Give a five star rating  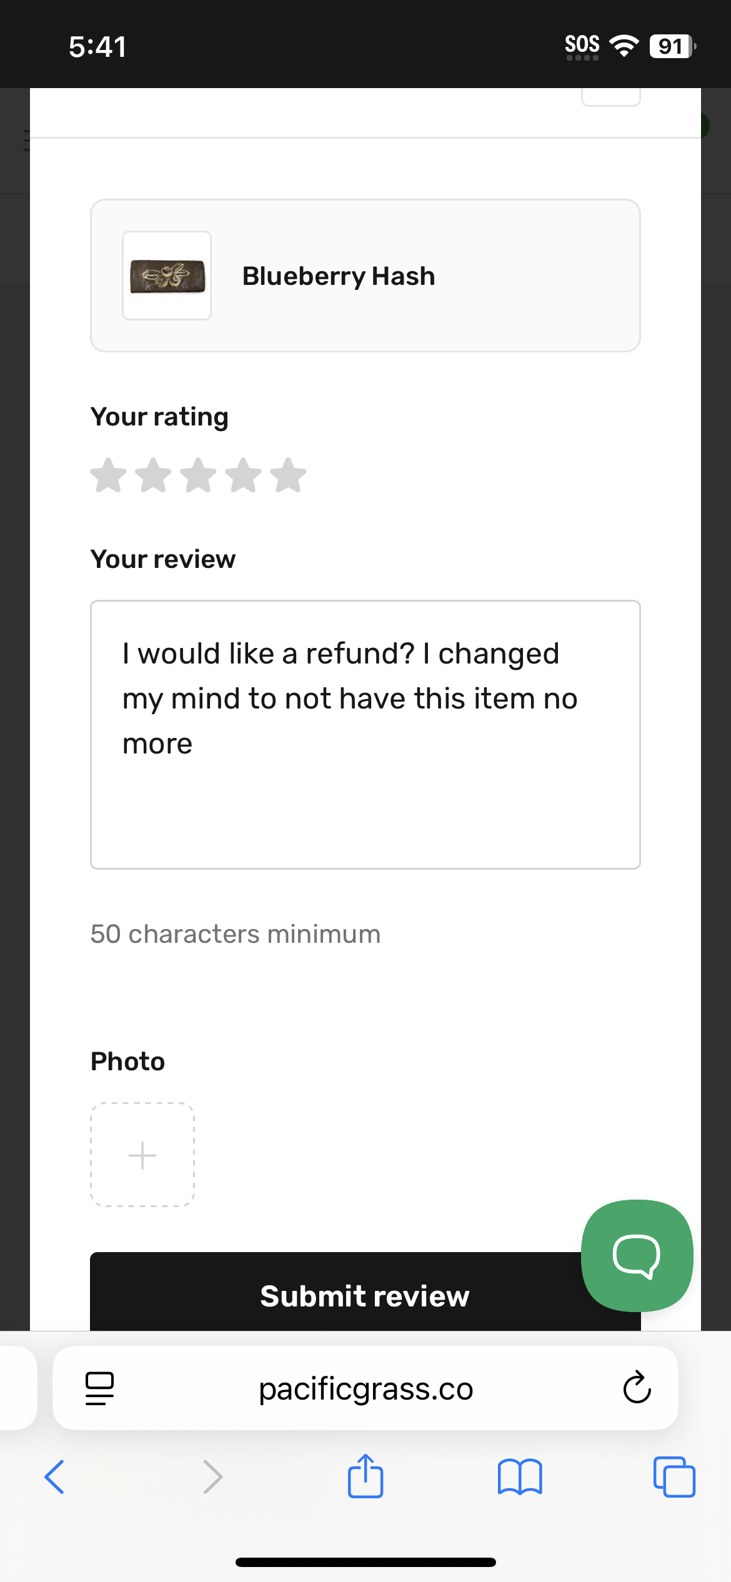pyautogui.click(x=289, y=475)
